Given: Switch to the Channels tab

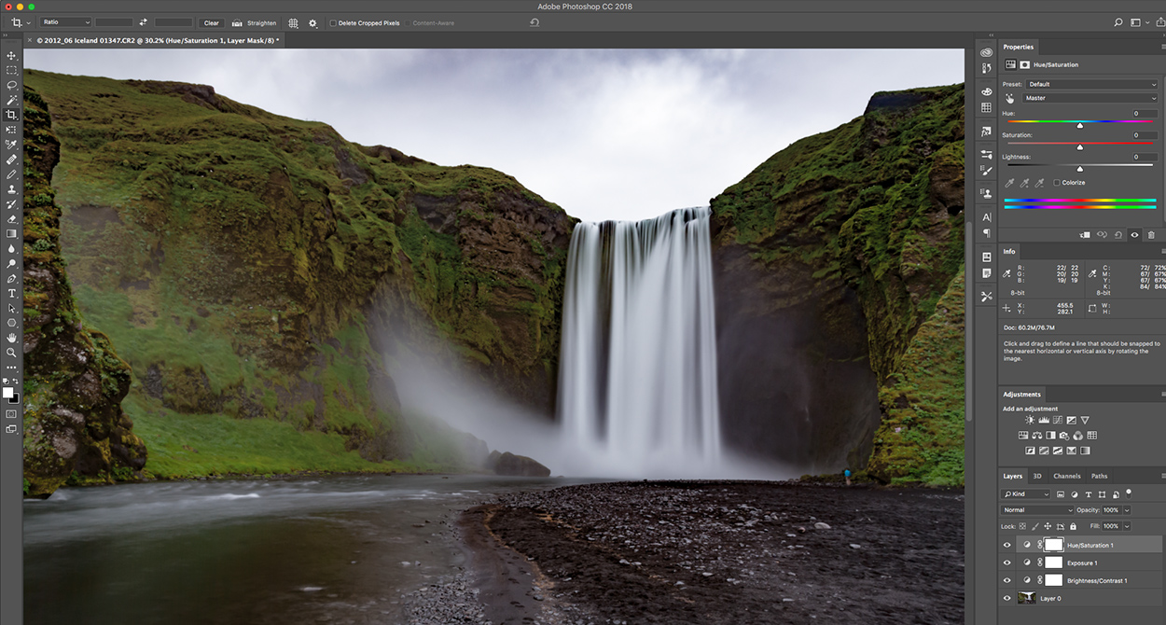Looking at the screenshot, I should (x=1066, y=476).
